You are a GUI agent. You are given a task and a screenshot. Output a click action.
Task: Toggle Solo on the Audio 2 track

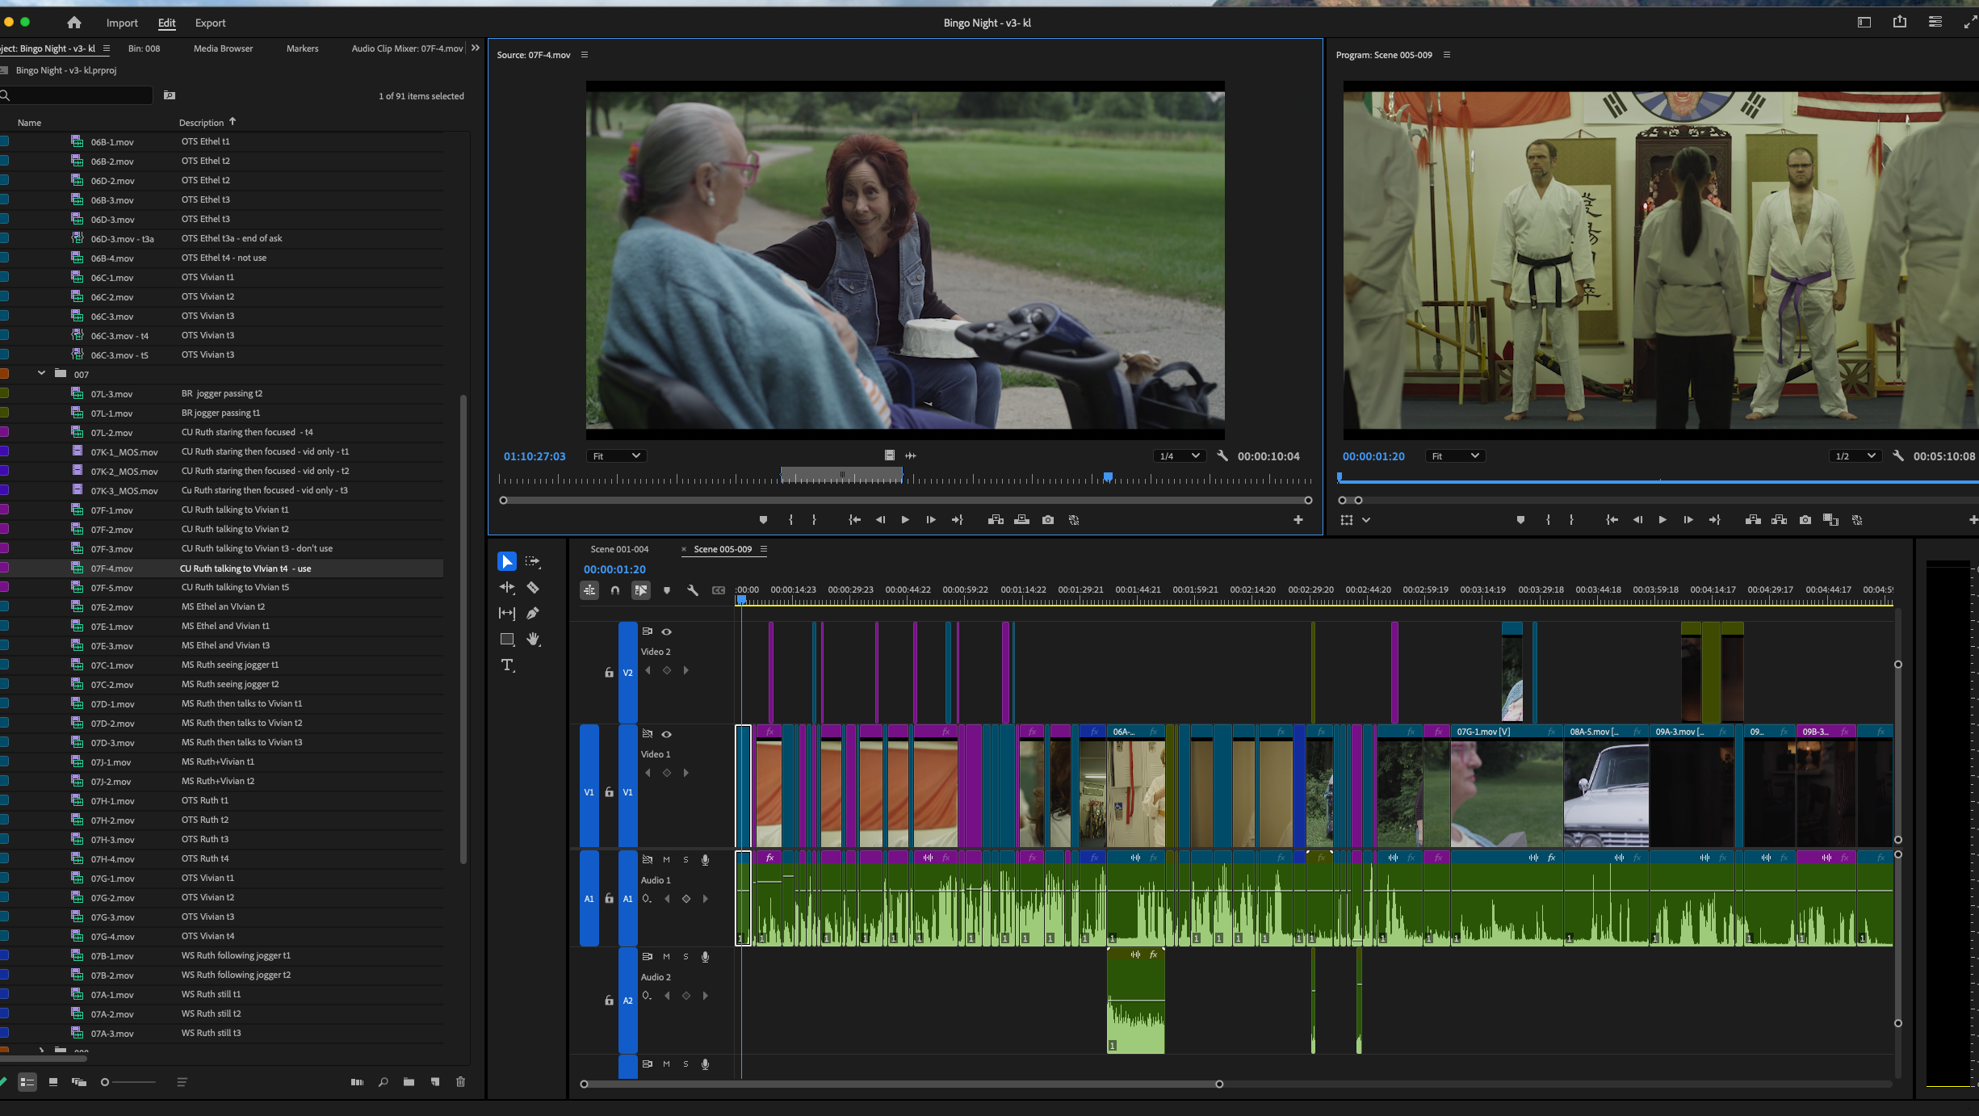click(x=686, y=956)
